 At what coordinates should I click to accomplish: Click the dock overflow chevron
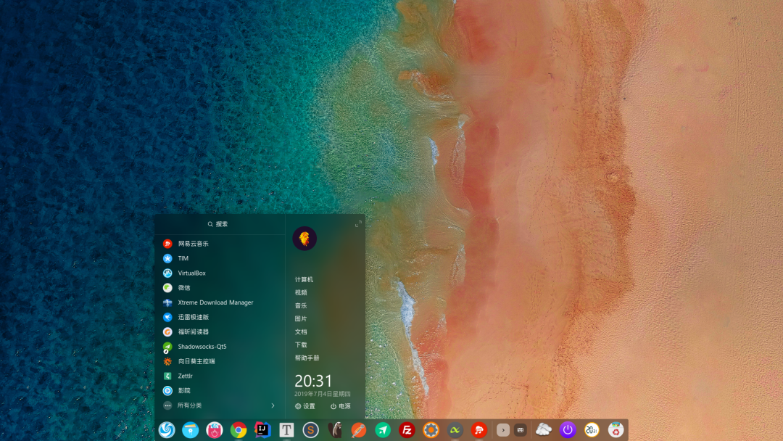click(x=503, y=429)
